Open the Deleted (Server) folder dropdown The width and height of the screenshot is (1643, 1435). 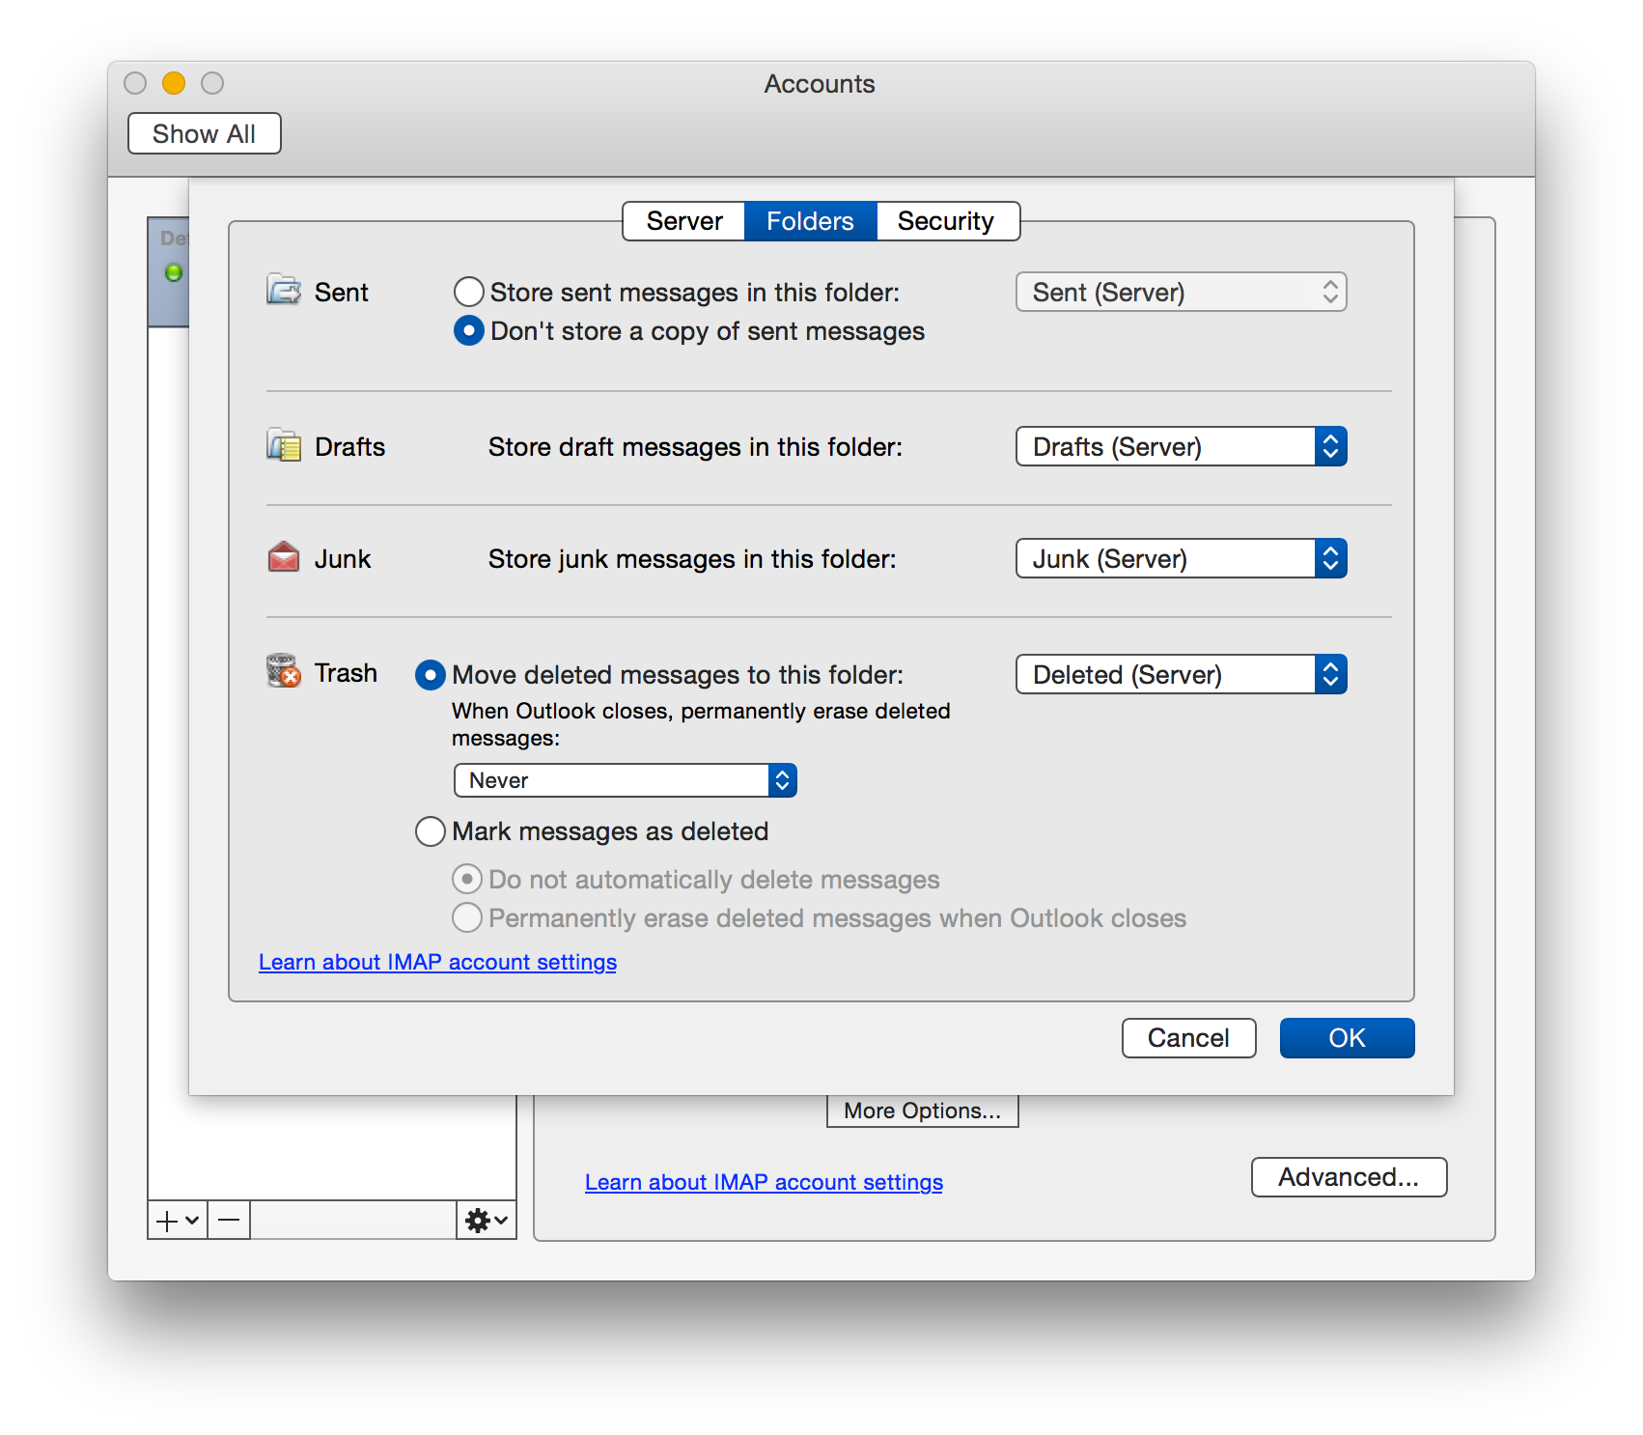pos(1181,674)
